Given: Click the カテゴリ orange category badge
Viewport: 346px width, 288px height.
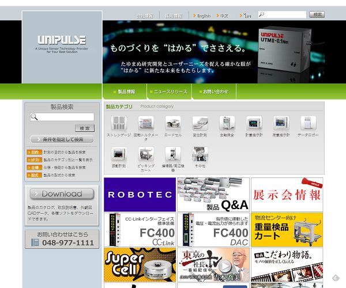Looking at the screenshot, I should [x=34, y=160].
